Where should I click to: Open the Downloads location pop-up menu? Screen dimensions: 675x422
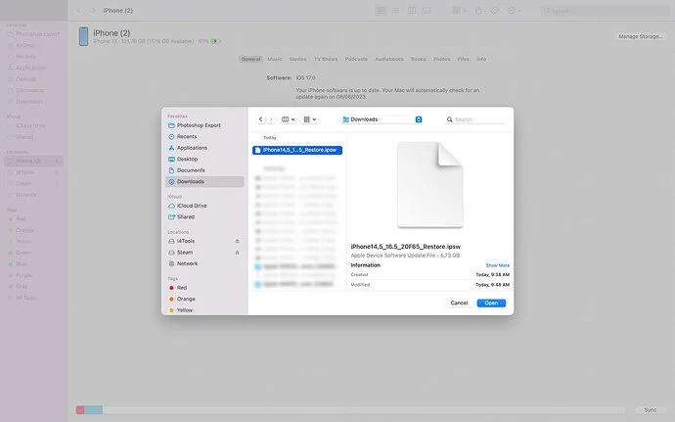pyautogui.click(x=382, y=119)
